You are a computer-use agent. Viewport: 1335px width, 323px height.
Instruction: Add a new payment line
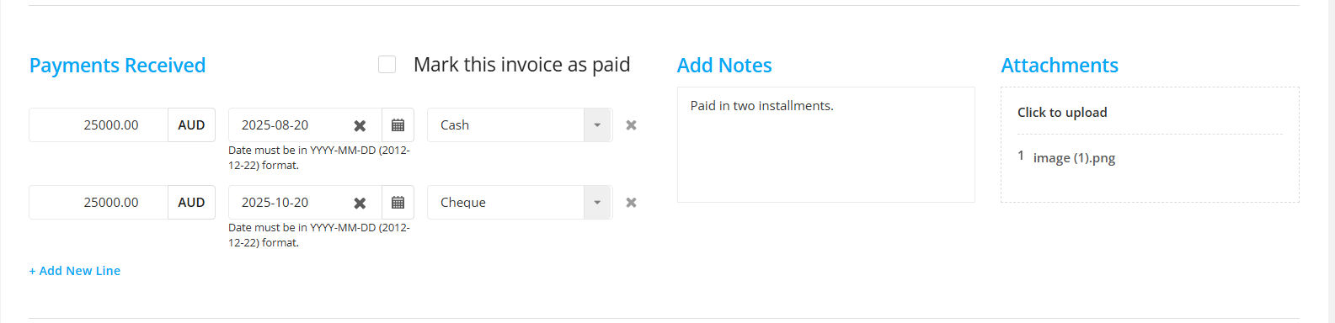(x=75, y=271)
